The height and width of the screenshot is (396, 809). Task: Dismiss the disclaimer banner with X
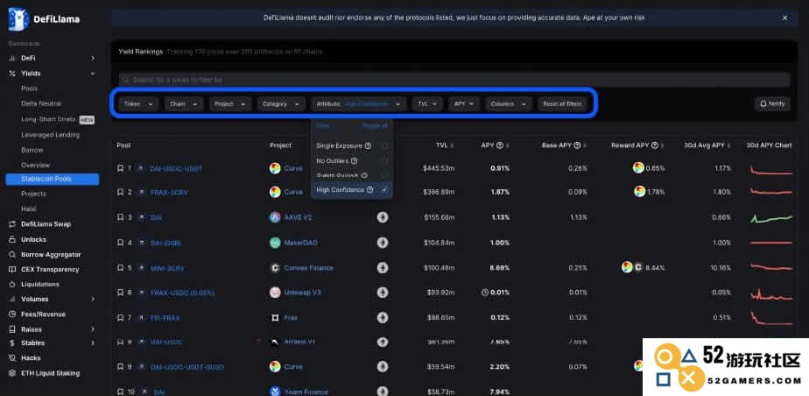(784, 18)
